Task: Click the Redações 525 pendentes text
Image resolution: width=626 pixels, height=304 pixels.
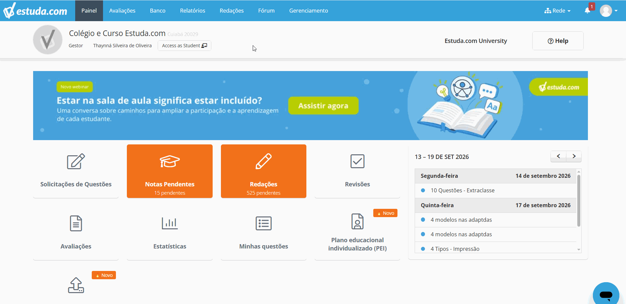Action: (264, 193)
